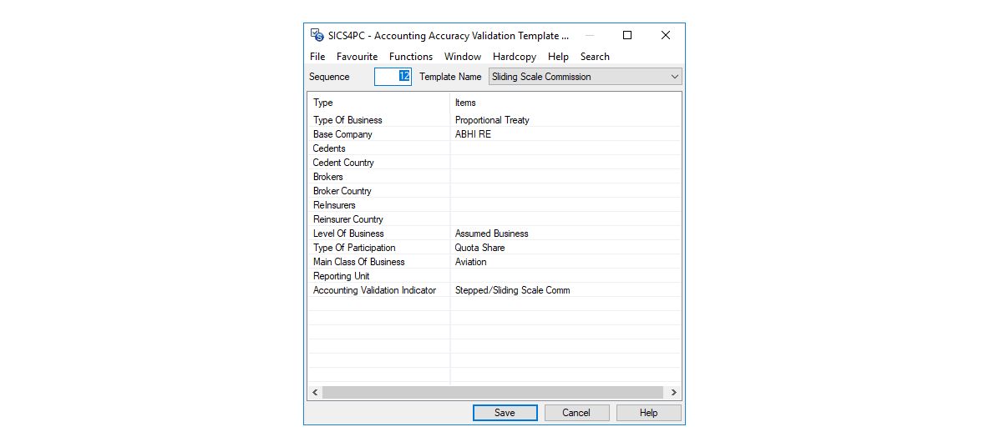Screen dimensions: 989x447
Task: Click the horizontal scrollbar left arrow
Action: 315,392
